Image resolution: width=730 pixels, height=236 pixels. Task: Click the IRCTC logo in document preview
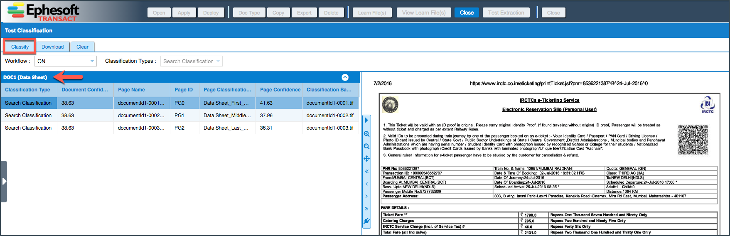[707, 105]
